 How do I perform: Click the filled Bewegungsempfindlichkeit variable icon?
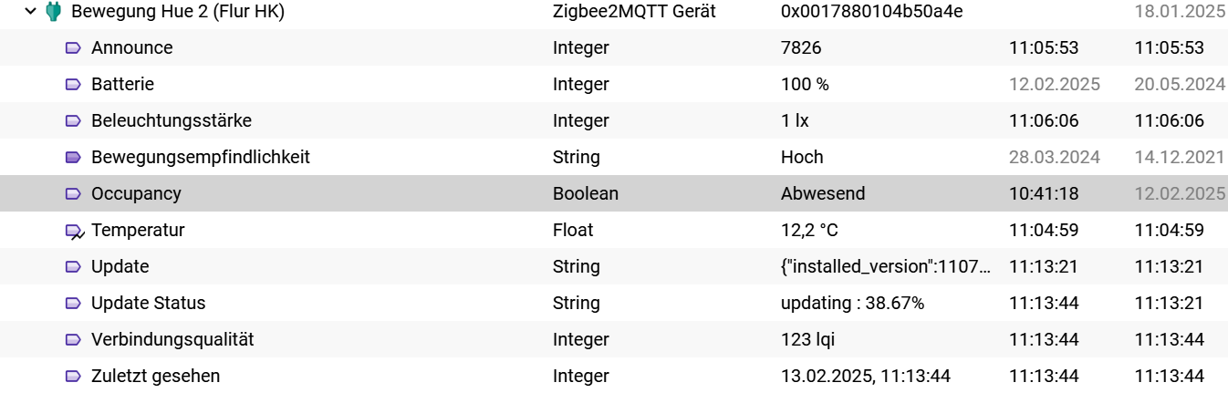(x=74, y=158)
